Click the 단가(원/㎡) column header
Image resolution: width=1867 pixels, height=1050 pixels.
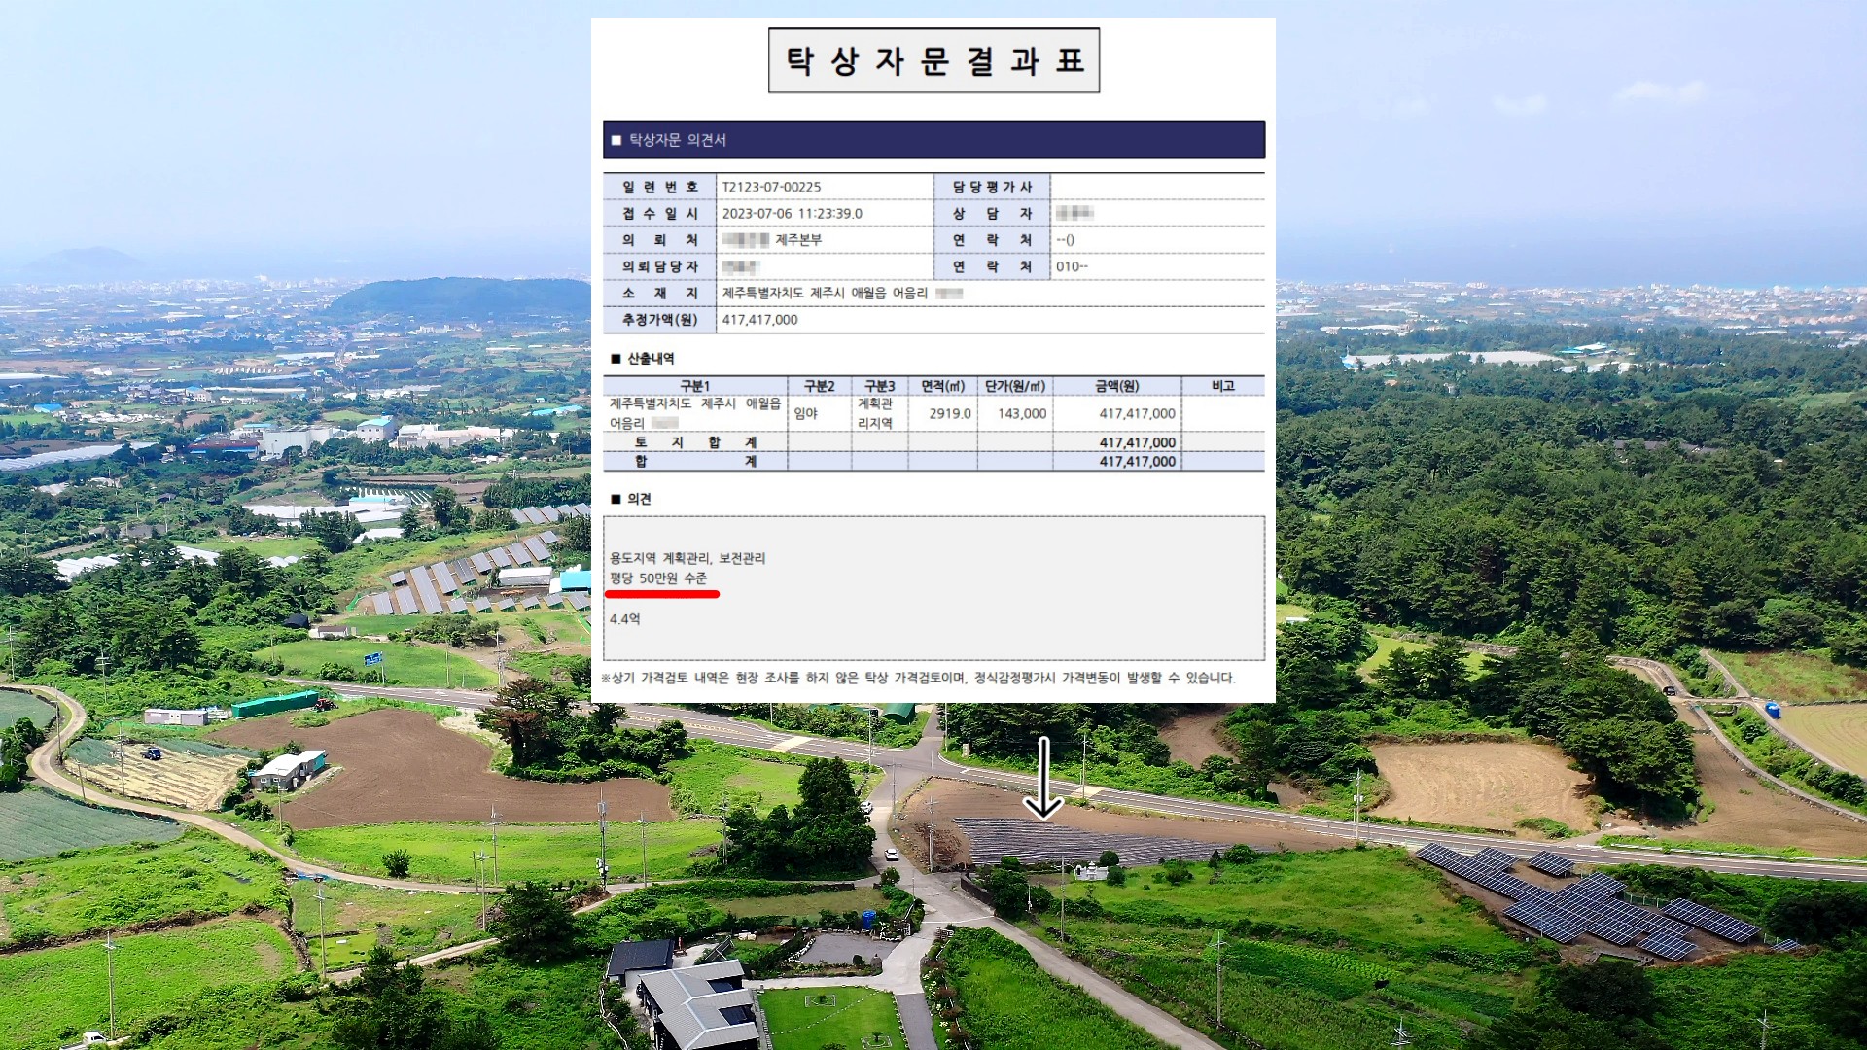pyautogui.click(x=1014, y=386)
